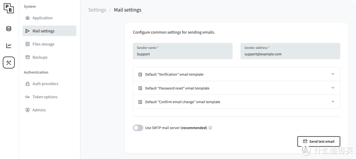Navigate to Auth providers
This screenshot has width=356, height=159.
tap(45, 84)
